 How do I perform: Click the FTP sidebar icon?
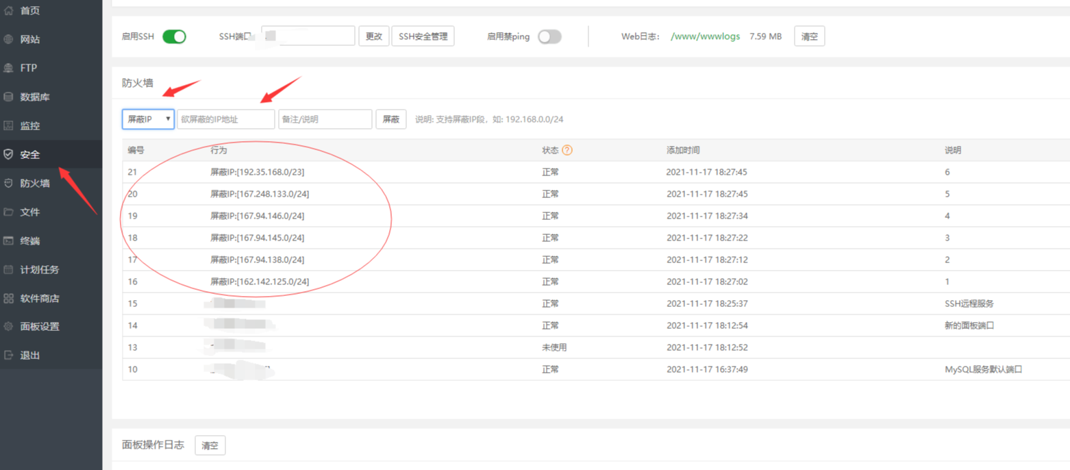[8, 69]
